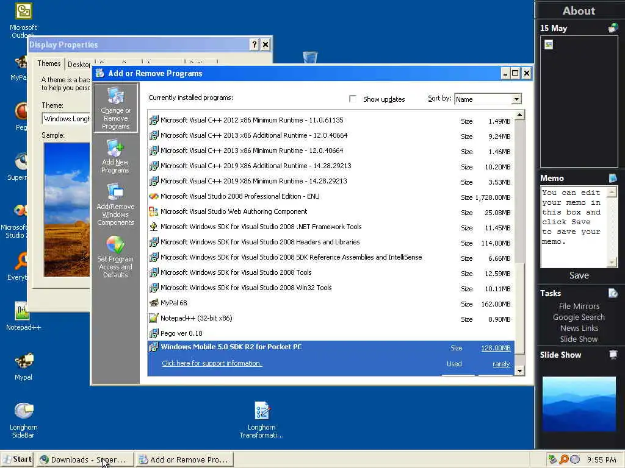
Task: Select Visual C++ 2019 X86 Minimum Runtime
Action: [x=331, y=181]
